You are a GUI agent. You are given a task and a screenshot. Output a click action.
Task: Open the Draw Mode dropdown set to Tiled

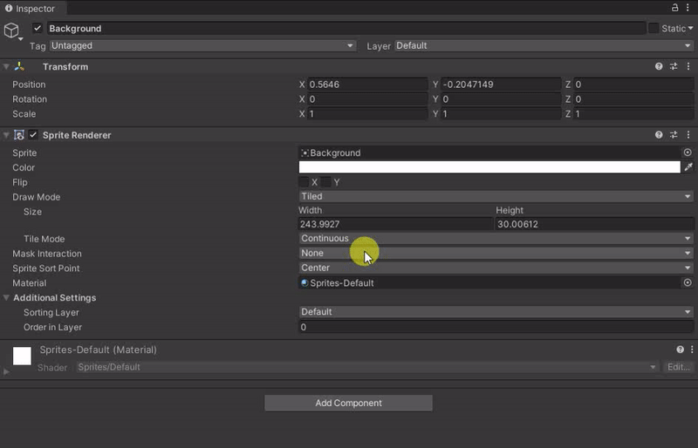[x=495, y=197]
